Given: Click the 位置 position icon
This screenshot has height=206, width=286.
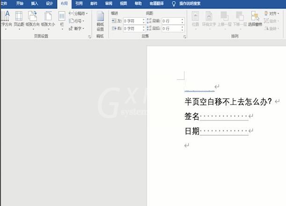Looking at the screenshot, I should pyautogui.click(x=195, y=20).
